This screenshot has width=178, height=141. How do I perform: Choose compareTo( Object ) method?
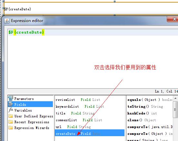150,134
